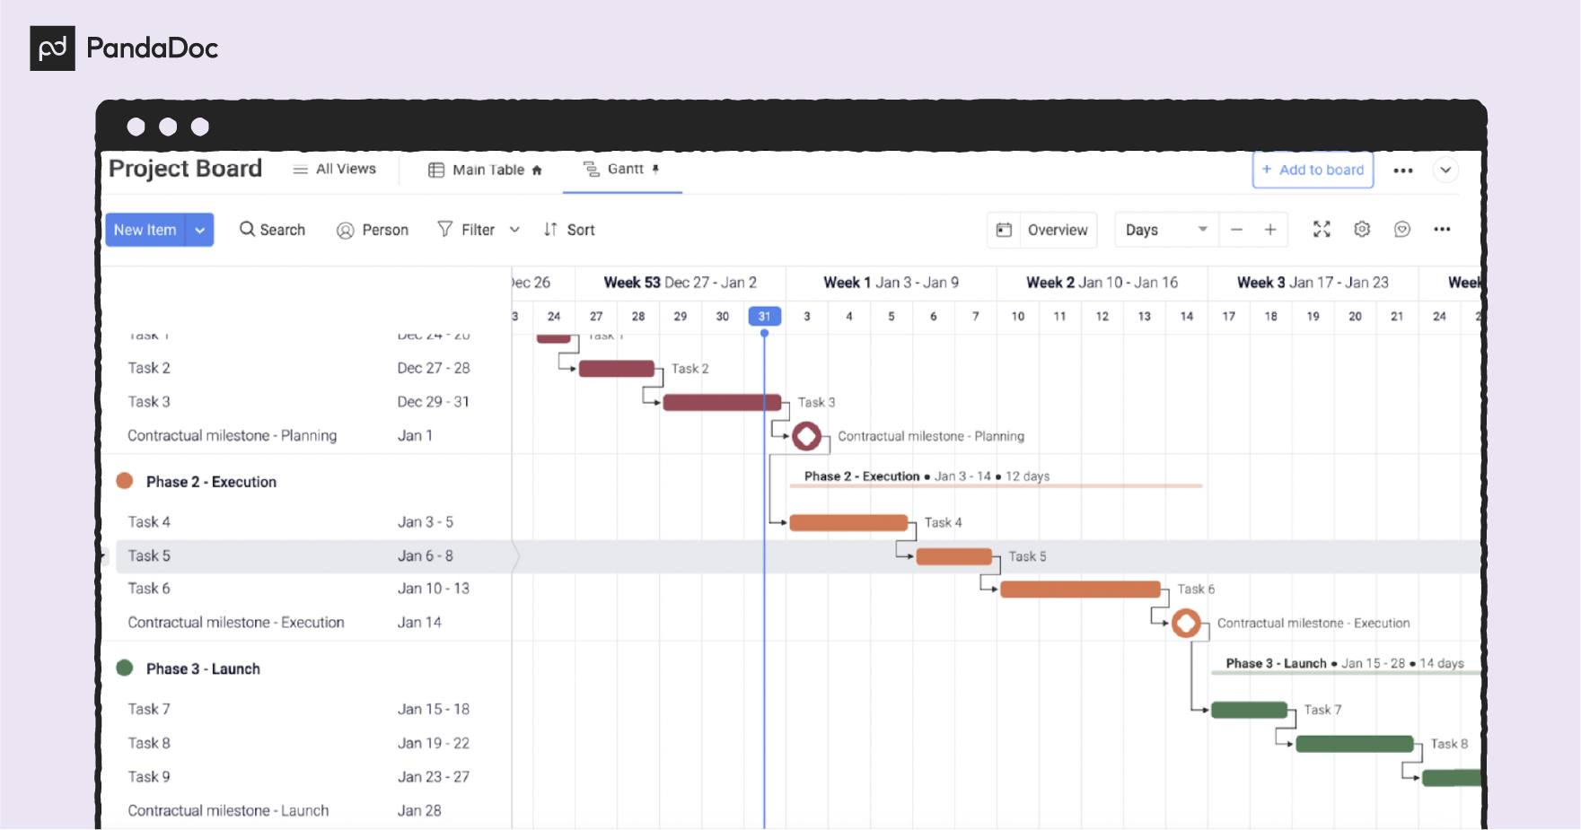Open Gantt settings gear icon
The height and width of the screenshot is (830, 1581).
[1362, 230]
